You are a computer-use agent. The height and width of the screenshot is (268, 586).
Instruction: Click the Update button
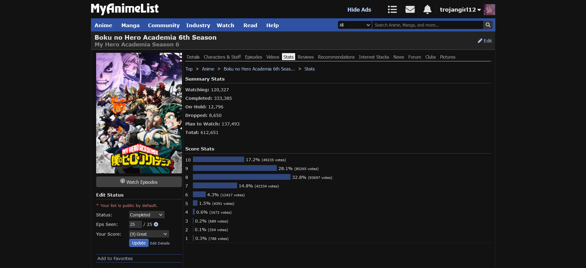[x=139, y=243]
